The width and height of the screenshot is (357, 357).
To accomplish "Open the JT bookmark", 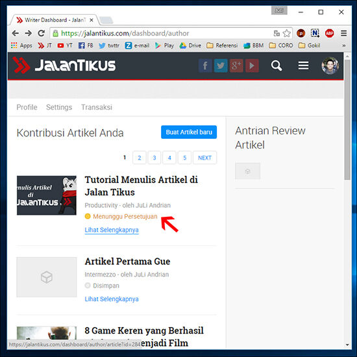I will tap(45, 45).
